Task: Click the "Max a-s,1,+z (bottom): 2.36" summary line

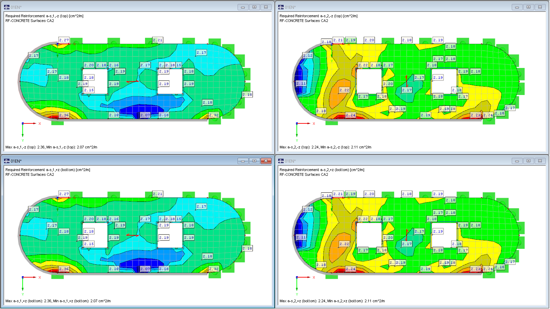Action: click(x=58, y=301)
